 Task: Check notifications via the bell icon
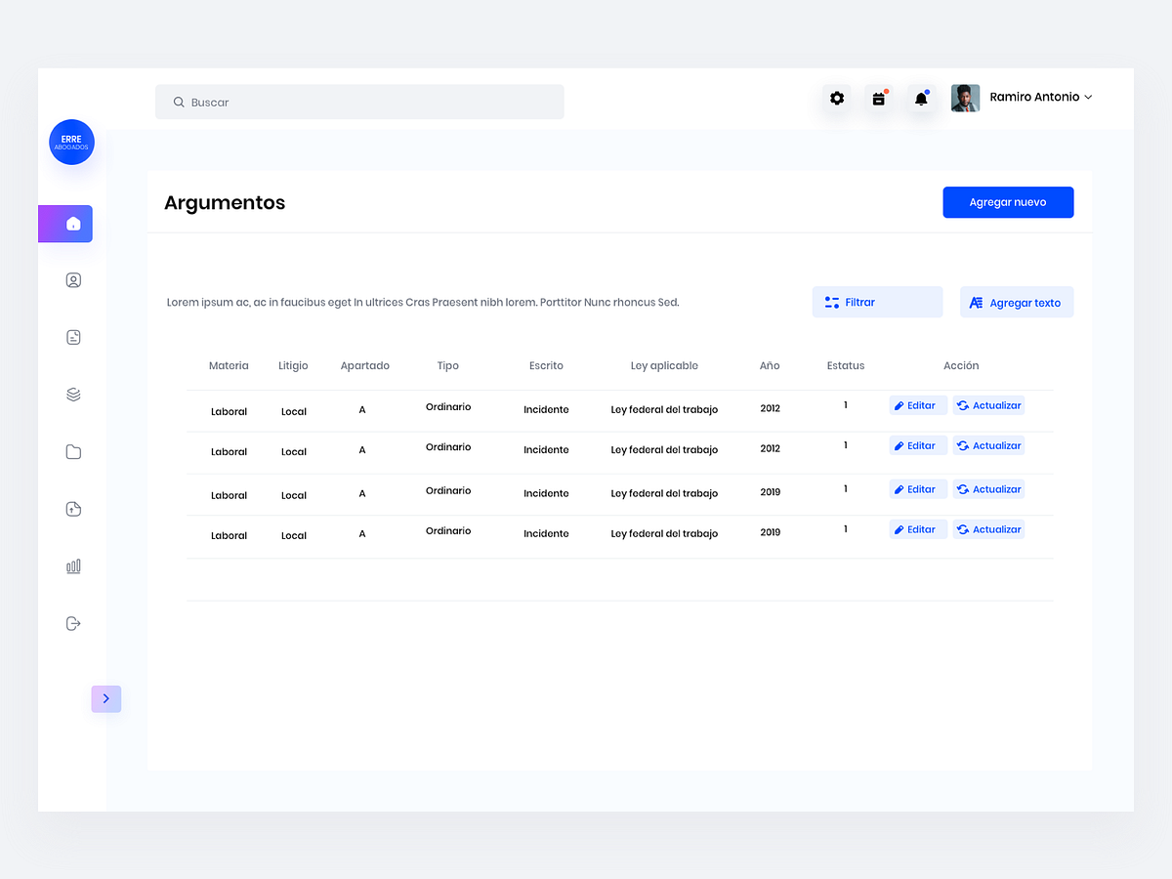(x=920, y=98)
